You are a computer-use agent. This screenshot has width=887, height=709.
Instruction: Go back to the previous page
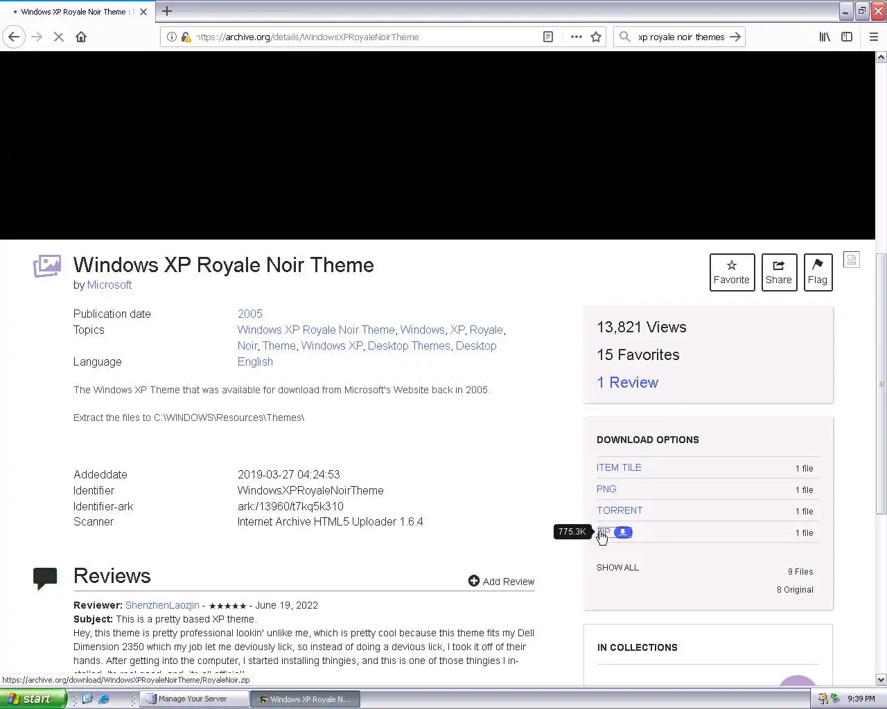(x=14, y=37)
